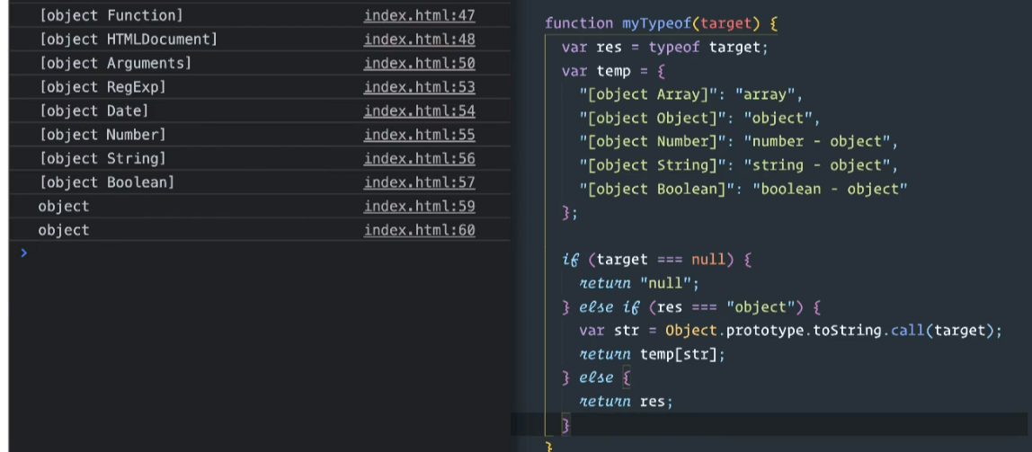1032x452 pixels.
Task: Open source link index.html:59
Action: (419, 207)
